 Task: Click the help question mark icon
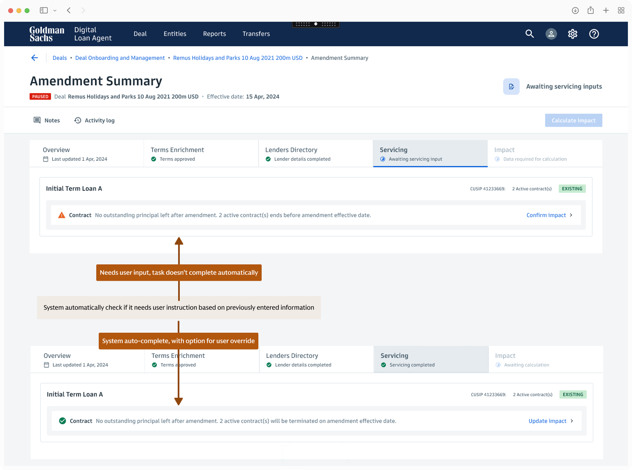tap(593, 34)
